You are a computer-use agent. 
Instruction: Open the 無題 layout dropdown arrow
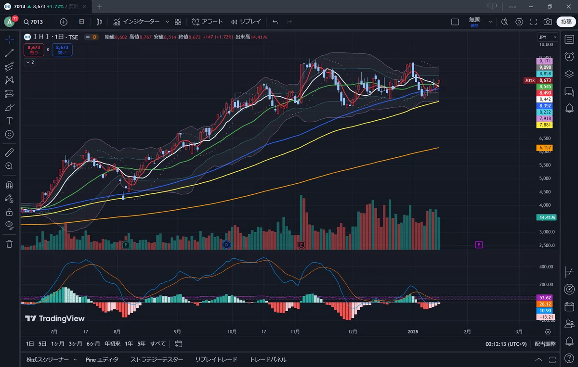[491, 22]
